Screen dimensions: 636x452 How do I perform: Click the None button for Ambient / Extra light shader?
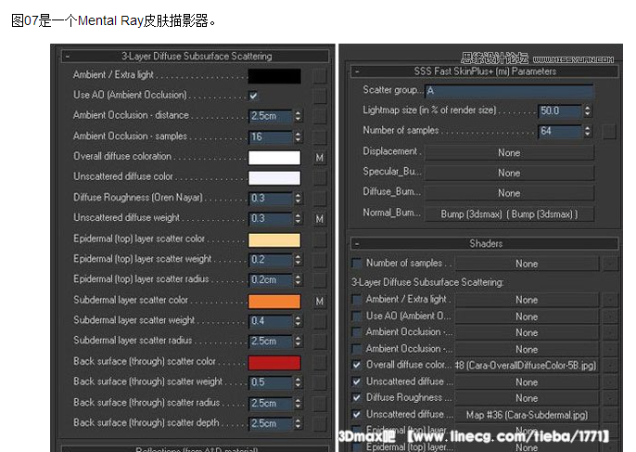tap(527, 300)
